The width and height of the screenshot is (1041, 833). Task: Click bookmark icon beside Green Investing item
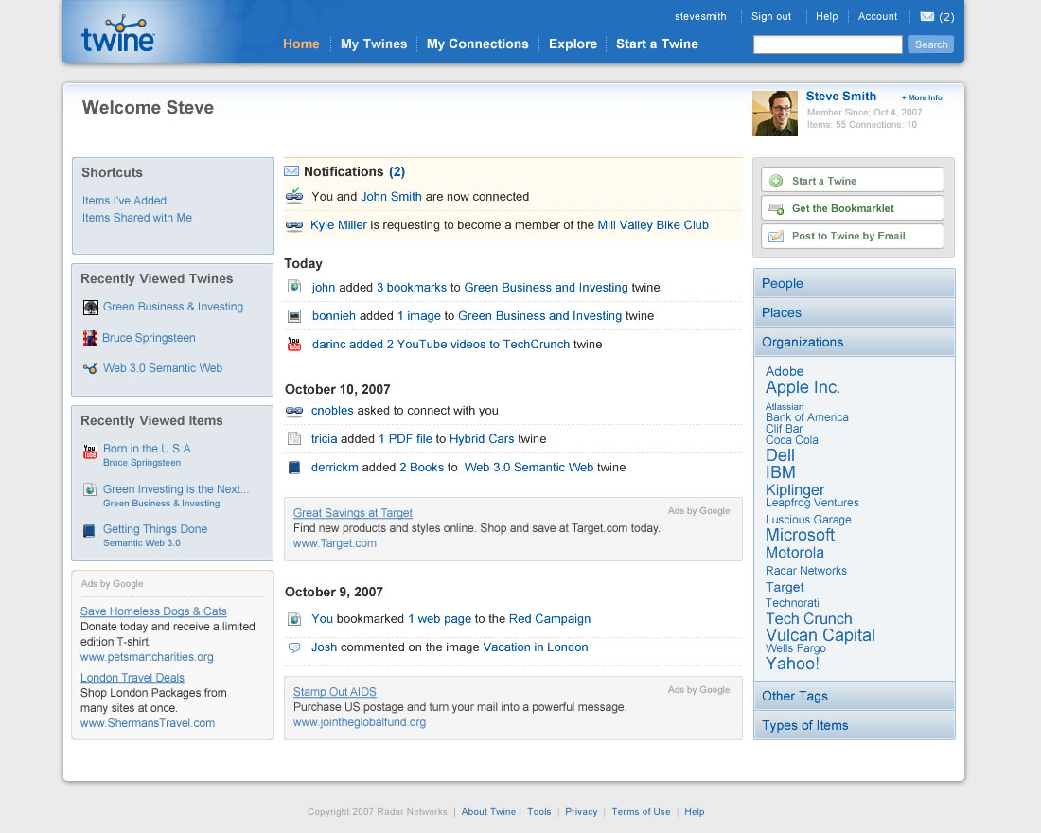(x=90, y=490)
